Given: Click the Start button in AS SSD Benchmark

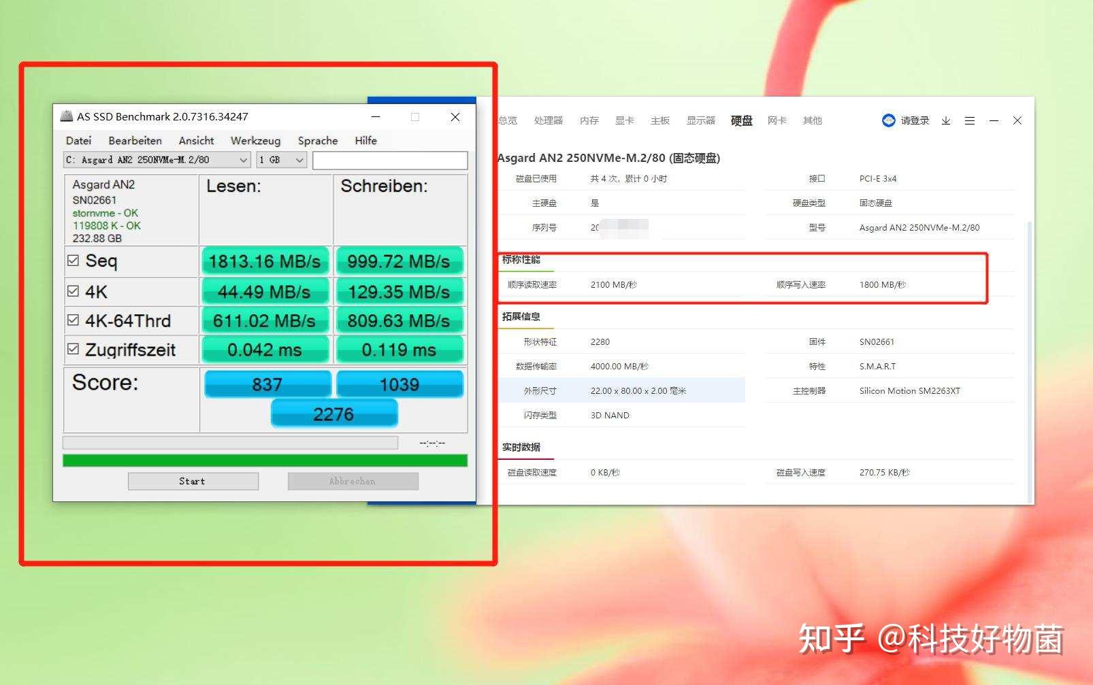Looking at the screenshot, I should tap(193, 481).
